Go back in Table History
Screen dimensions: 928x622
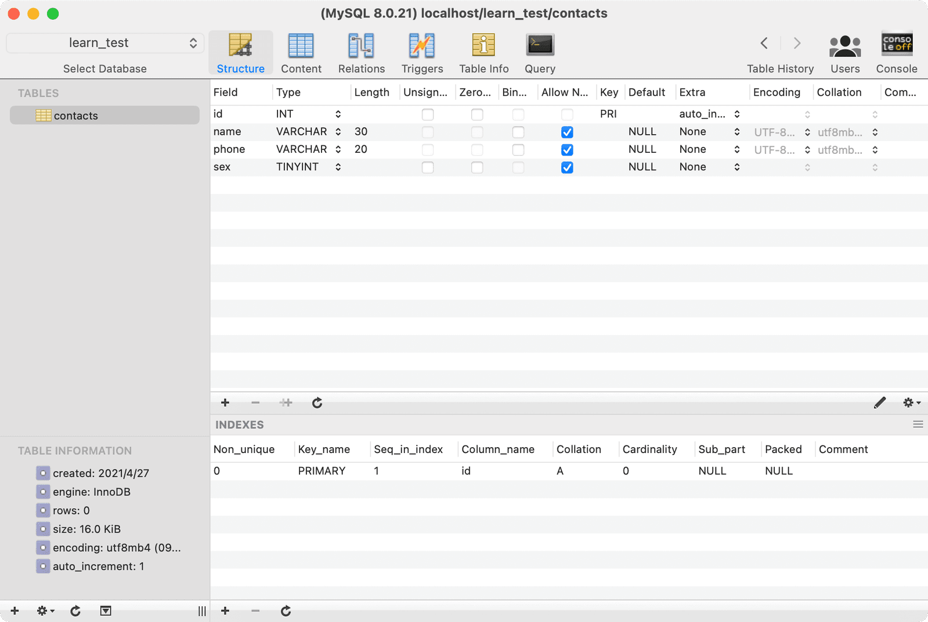[764, 43]
